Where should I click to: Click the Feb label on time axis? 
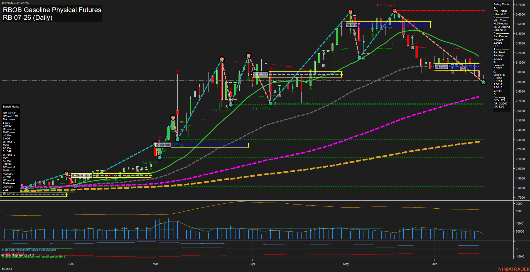pyautogui.click(x=71, y=264)
